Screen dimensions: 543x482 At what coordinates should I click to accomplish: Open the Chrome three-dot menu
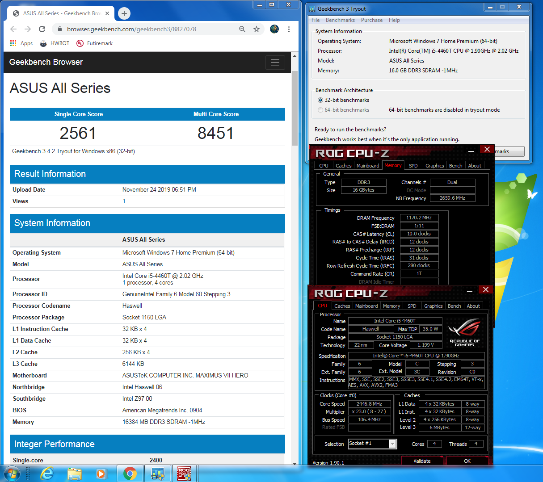point(289,29)
